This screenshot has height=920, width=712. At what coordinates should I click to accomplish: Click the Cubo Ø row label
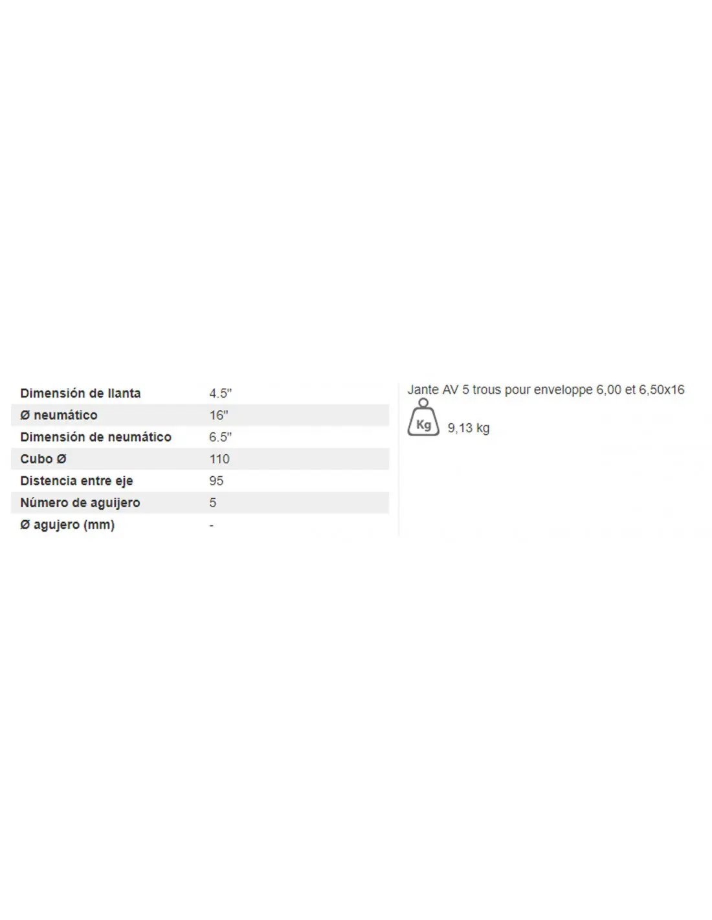pyautogui.click(x=43, y=459)
